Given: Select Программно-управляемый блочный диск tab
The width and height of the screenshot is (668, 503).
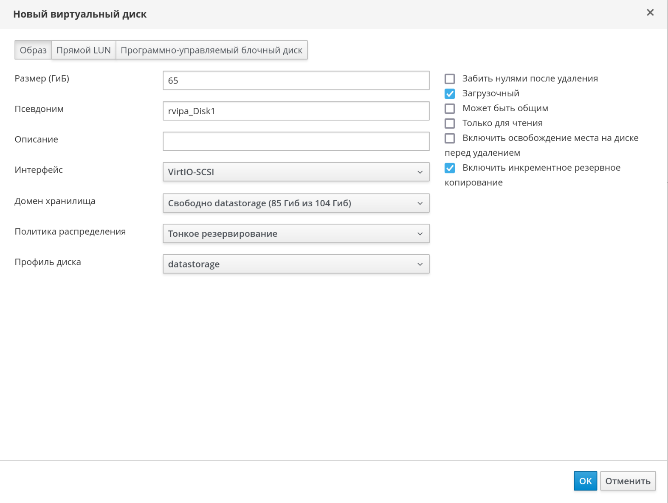Looking at the screenshot, I should click(x=211, y=50).
